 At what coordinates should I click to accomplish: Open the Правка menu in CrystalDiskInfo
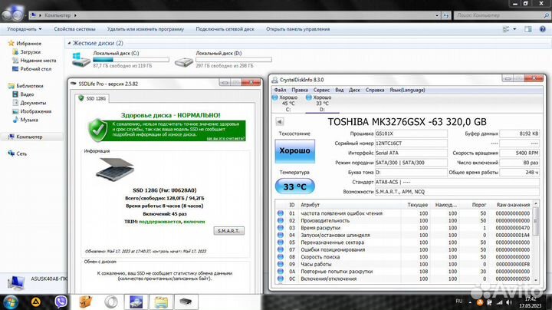pos(300,90)
